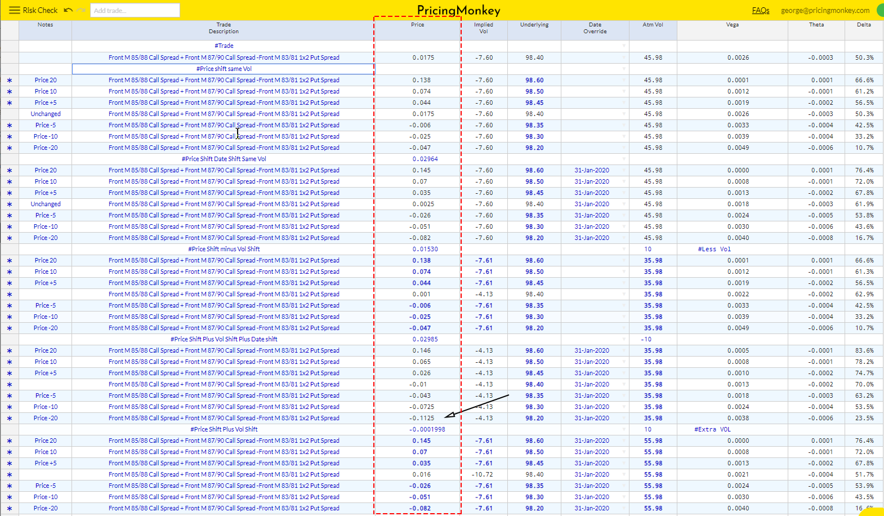
Task: Click asterisk on Price 20 row, Atm Vol 45.98, delta 66.6%
Action: coord(10,80)
